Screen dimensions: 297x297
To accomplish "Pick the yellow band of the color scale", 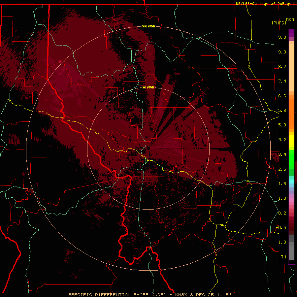I will point(291,141).
